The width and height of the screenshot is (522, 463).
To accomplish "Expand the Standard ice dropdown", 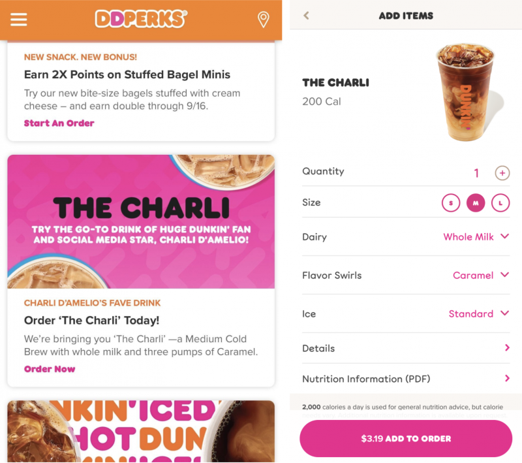I will pos(479,313).
